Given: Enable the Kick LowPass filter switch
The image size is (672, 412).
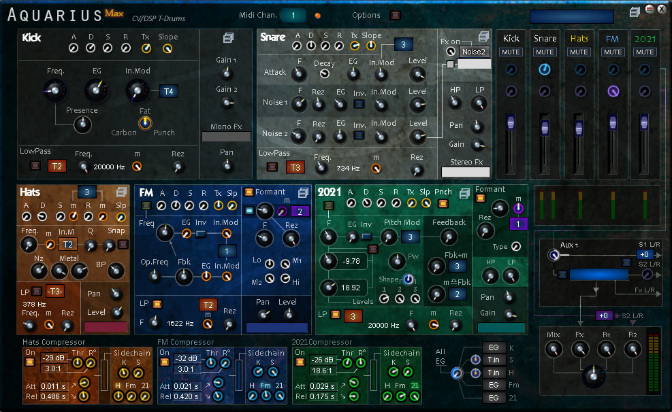Looking at the screenshot, I should (x=35, y=166).
